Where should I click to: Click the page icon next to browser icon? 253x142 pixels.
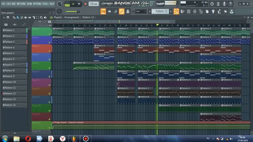[x=207, y=11]
